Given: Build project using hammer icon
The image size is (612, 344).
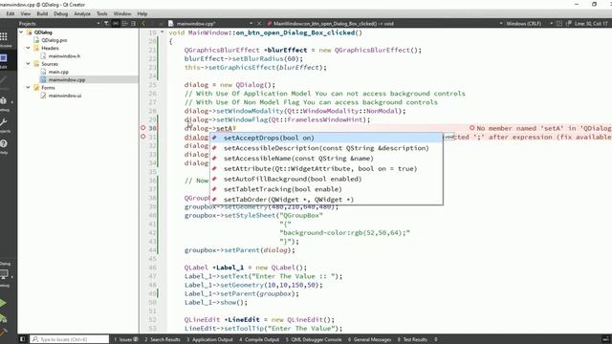Looking at the screenshot, I should coord(3,333).
